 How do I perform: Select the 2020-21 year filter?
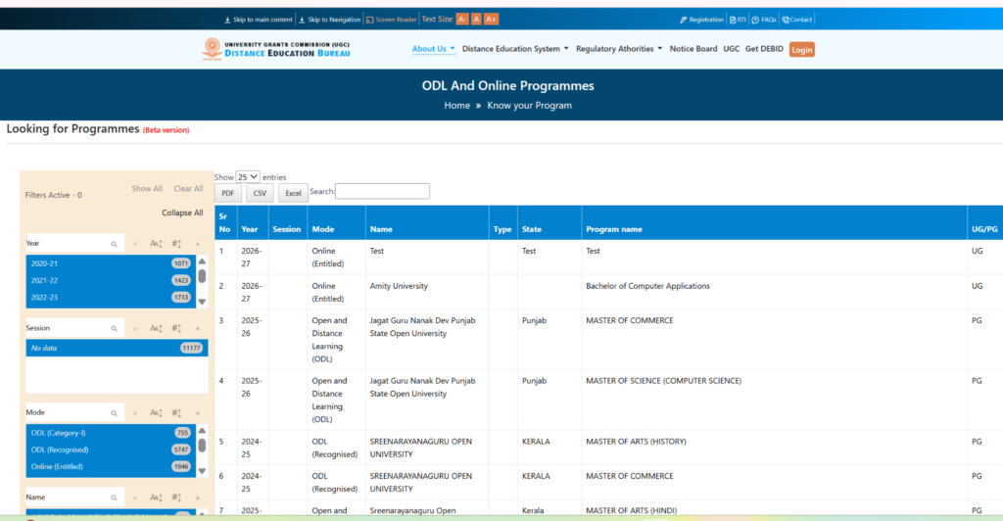pos(111,263)
